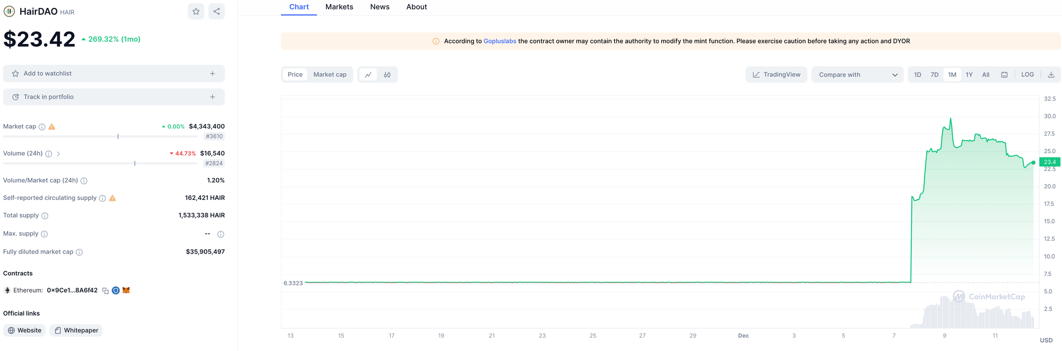Switch chart to candlestick view icon
The height and width of the screenshot is (351, 1062).
pyautogui.click(x=387, y=75)
